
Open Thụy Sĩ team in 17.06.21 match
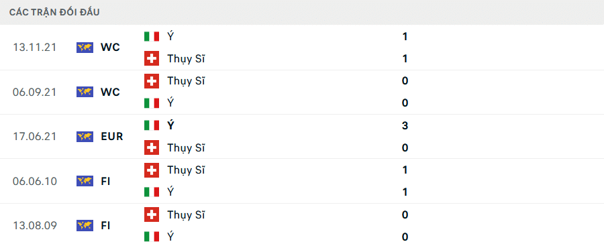[186, 148]
